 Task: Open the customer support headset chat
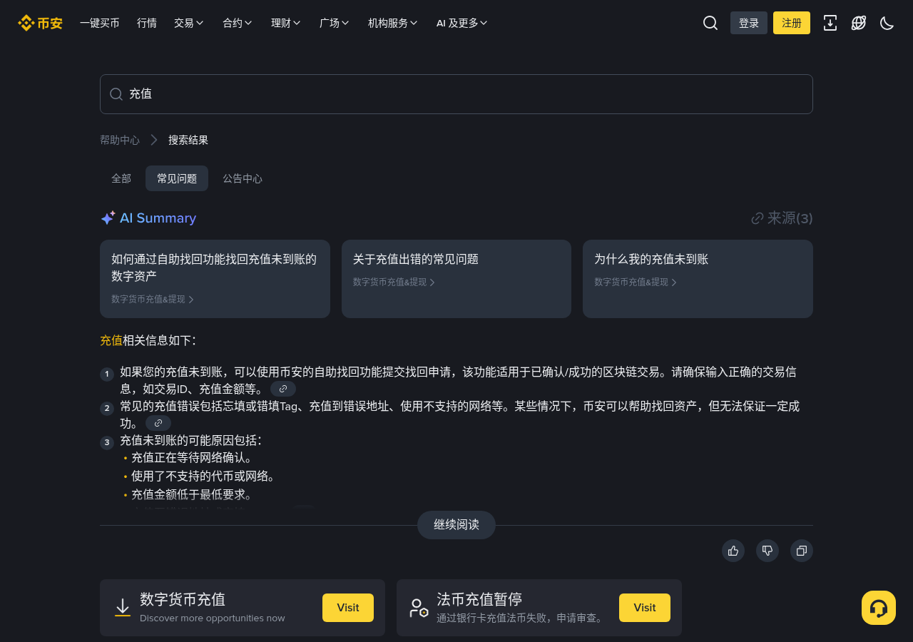879,608
